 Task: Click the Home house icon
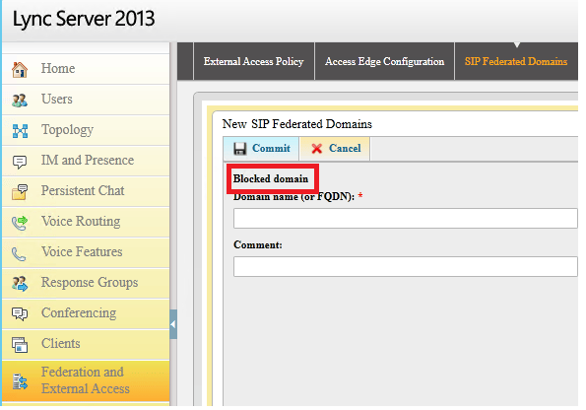[x=20, y=69]
